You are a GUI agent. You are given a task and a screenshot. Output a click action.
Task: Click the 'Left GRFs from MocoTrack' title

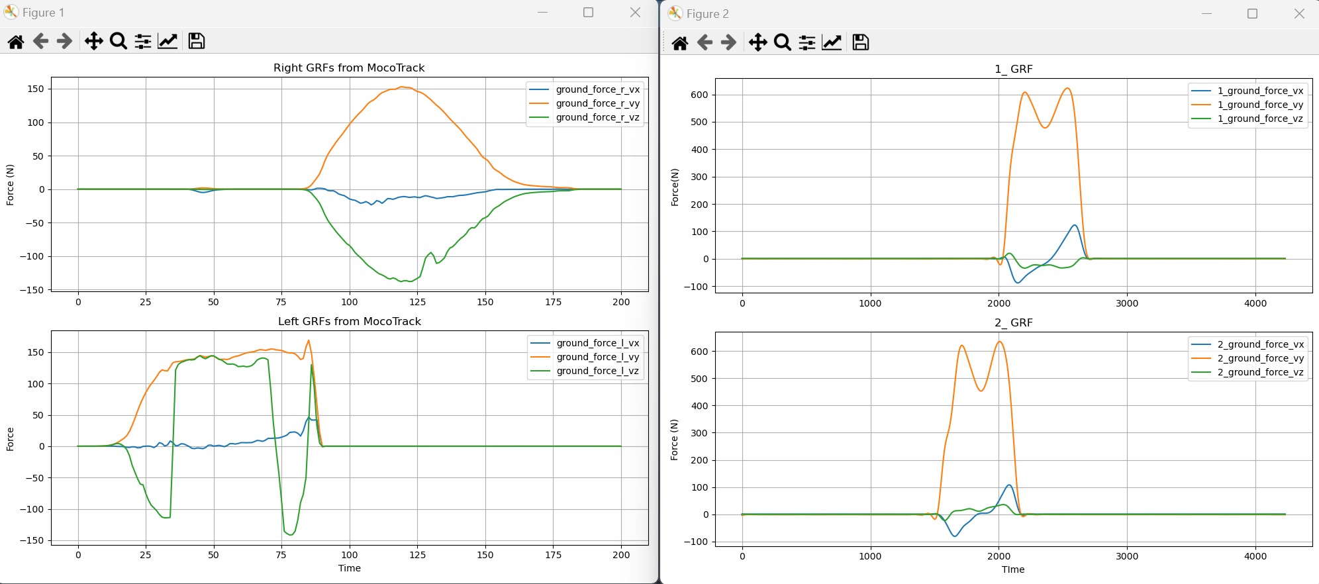(350, 321)
